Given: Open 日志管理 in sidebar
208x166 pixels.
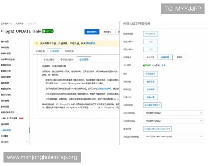Looking at the screenshot, I should 5,101.
